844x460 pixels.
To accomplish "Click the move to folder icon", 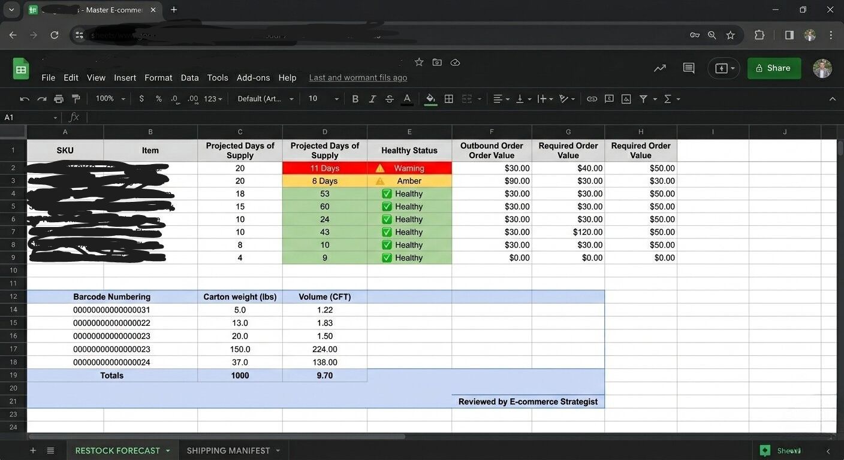I will tap(437, 62).
